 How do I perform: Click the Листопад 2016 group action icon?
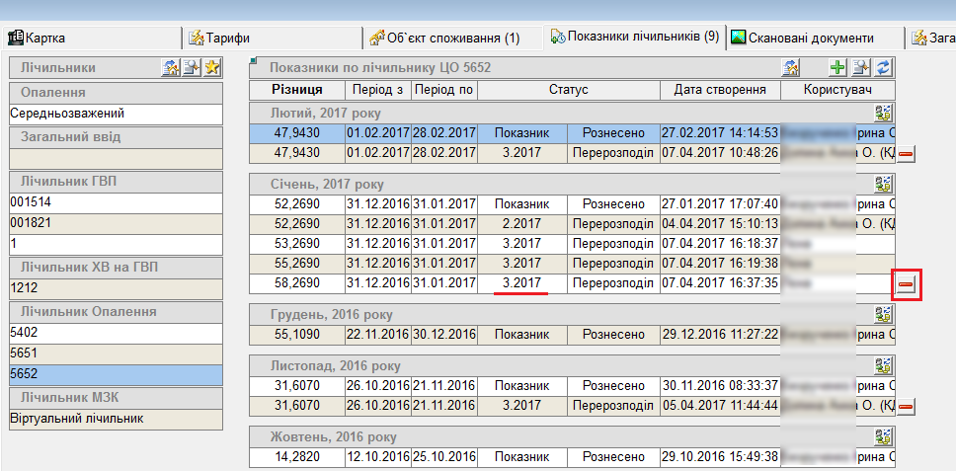click(x=883, y=365)
